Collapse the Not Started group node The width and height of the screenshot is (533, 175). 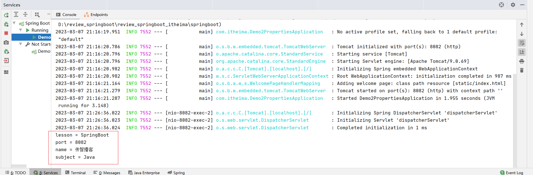point(21,44)
